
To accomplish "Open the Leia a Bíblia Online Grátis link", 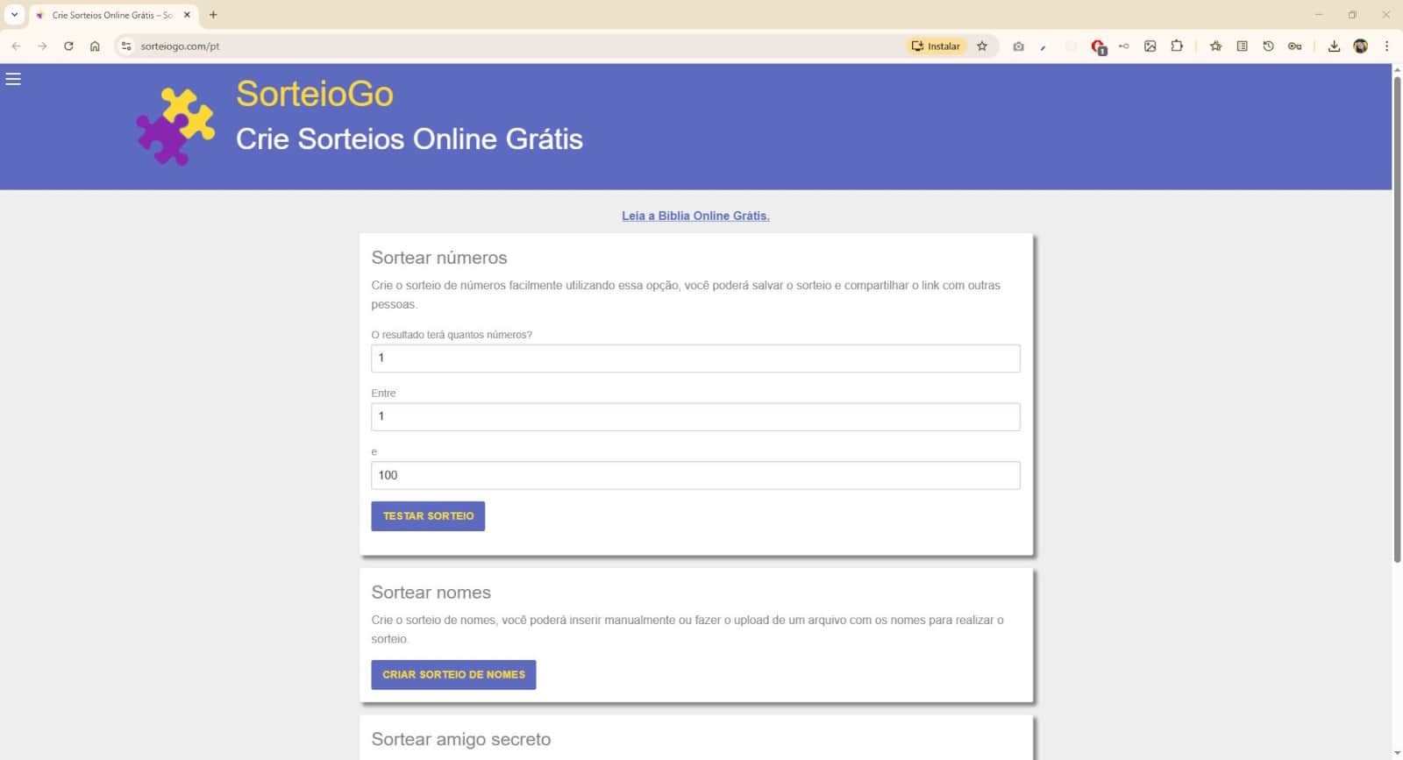I will point(695,216).
